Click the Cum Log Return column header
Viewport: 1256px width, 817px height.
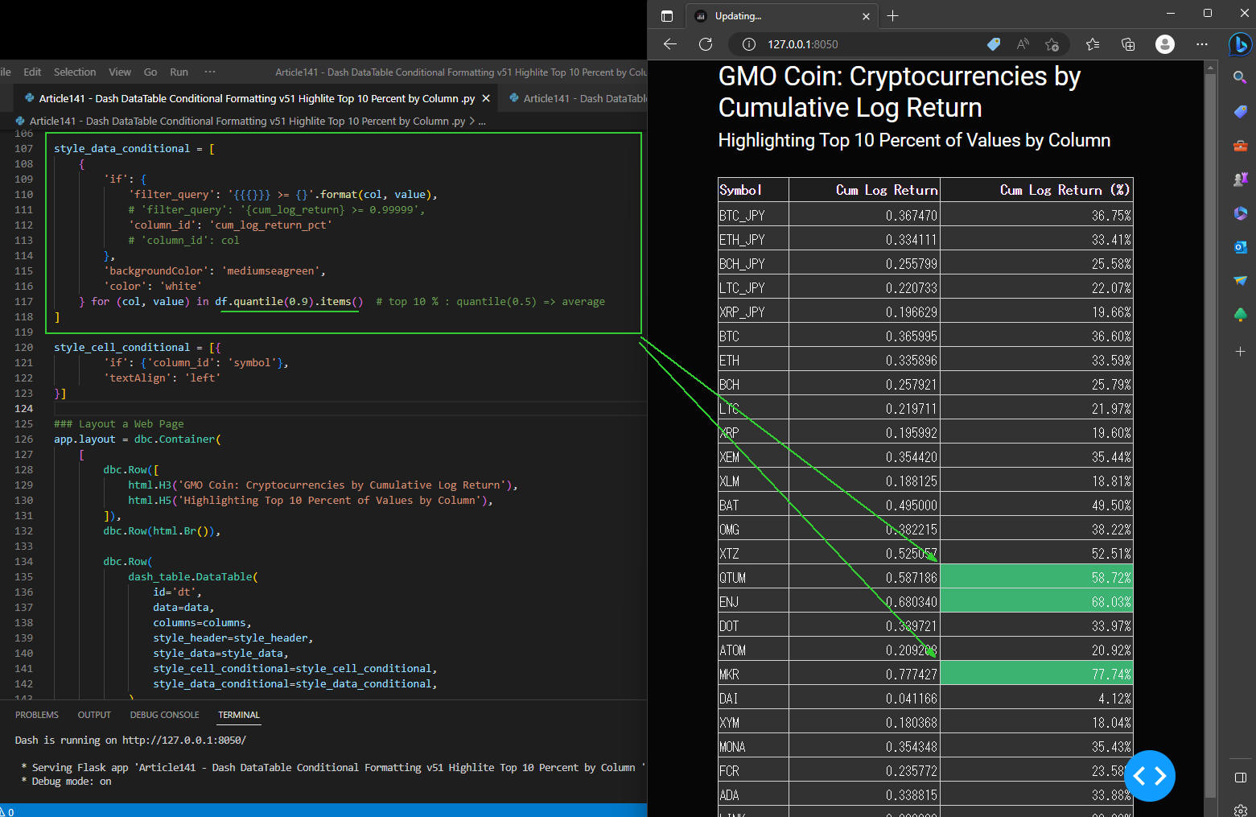click(x=864, y=190)
